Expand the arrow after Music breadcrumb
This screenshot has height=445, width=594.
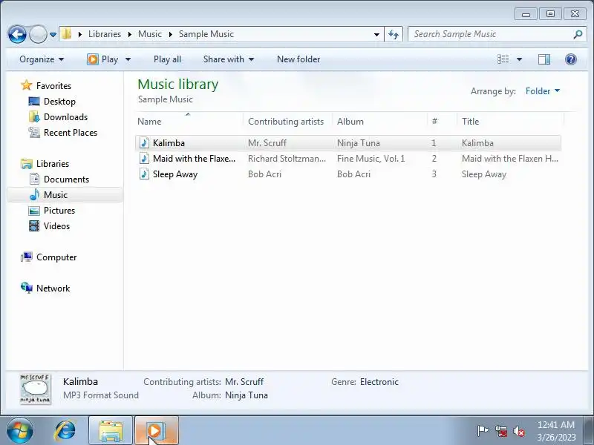click(171, 34)
